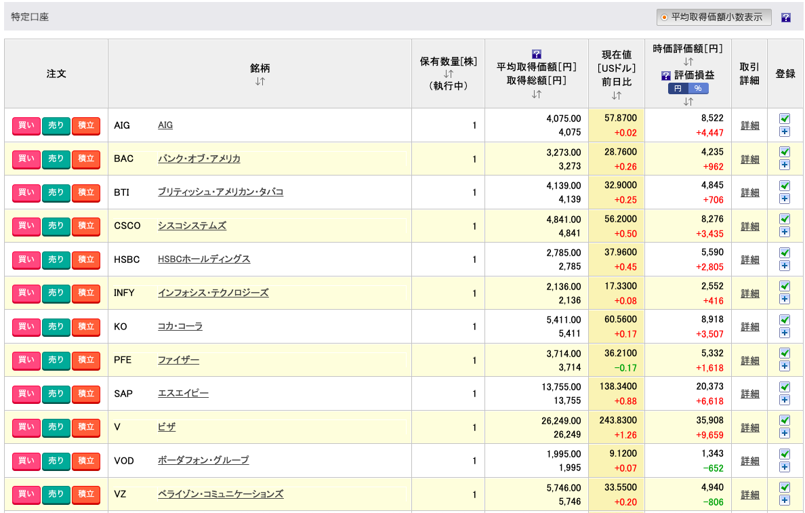Open 詳細 transaction details for PFE
This screenshot has height=513, width=805.
749,361
